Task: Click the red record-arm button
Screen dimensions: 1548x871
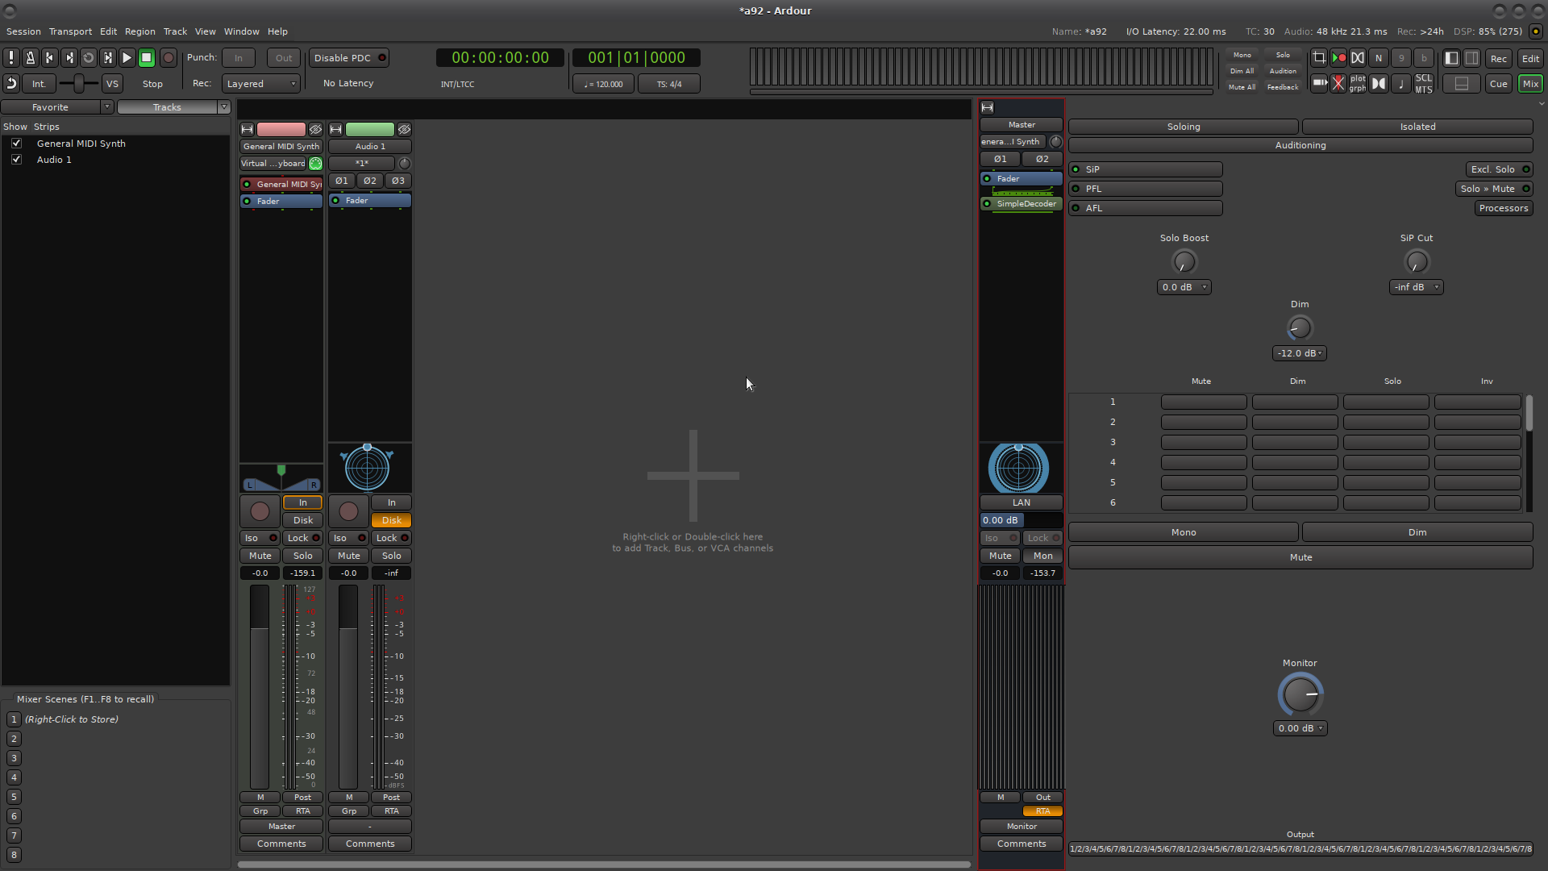Action: coord(169,58)
